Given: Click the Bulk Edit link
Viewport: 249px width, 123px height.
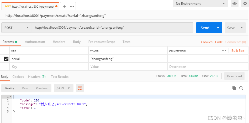Looking at the screenshot, I should tap(238, 51).
